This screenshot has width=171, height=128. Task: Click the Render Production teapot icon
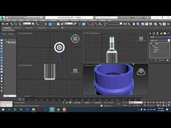click(x=168, y=24)
